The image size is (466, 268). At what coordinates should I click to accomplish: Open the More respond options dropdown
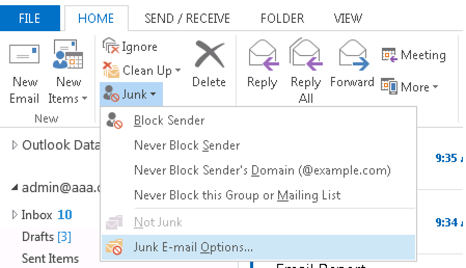(x=410, y=87)
